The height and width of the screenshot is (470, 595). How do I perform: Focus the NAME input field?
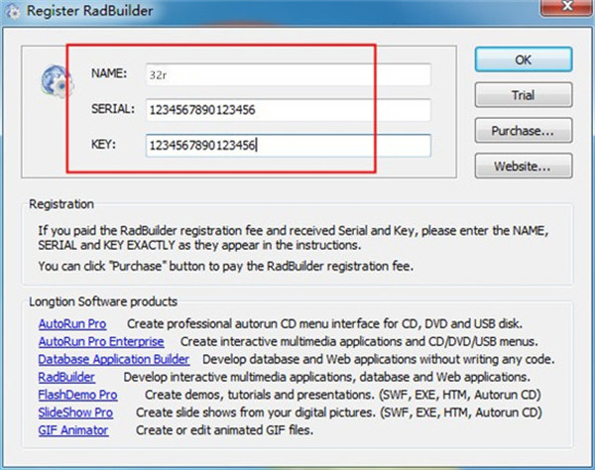point(289,74)
